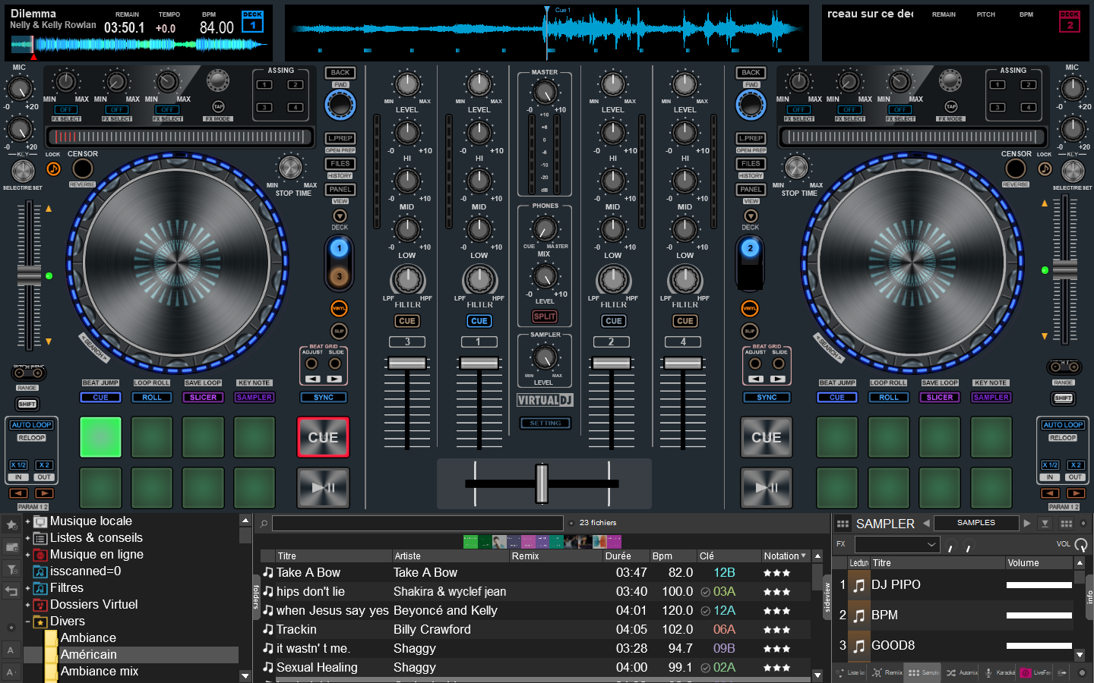
Task: Click the channel 3 volume fader
Action: pos(407,364)
